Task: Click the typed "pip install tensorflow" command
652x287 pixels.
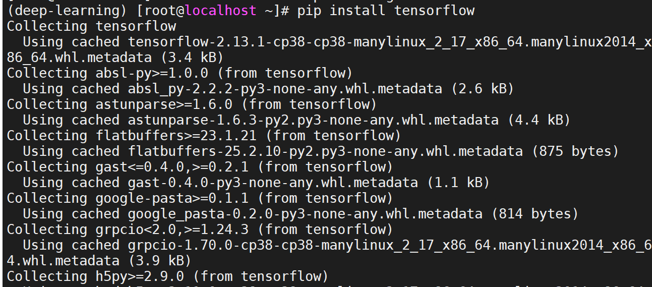Action: [x=386, y=10]
